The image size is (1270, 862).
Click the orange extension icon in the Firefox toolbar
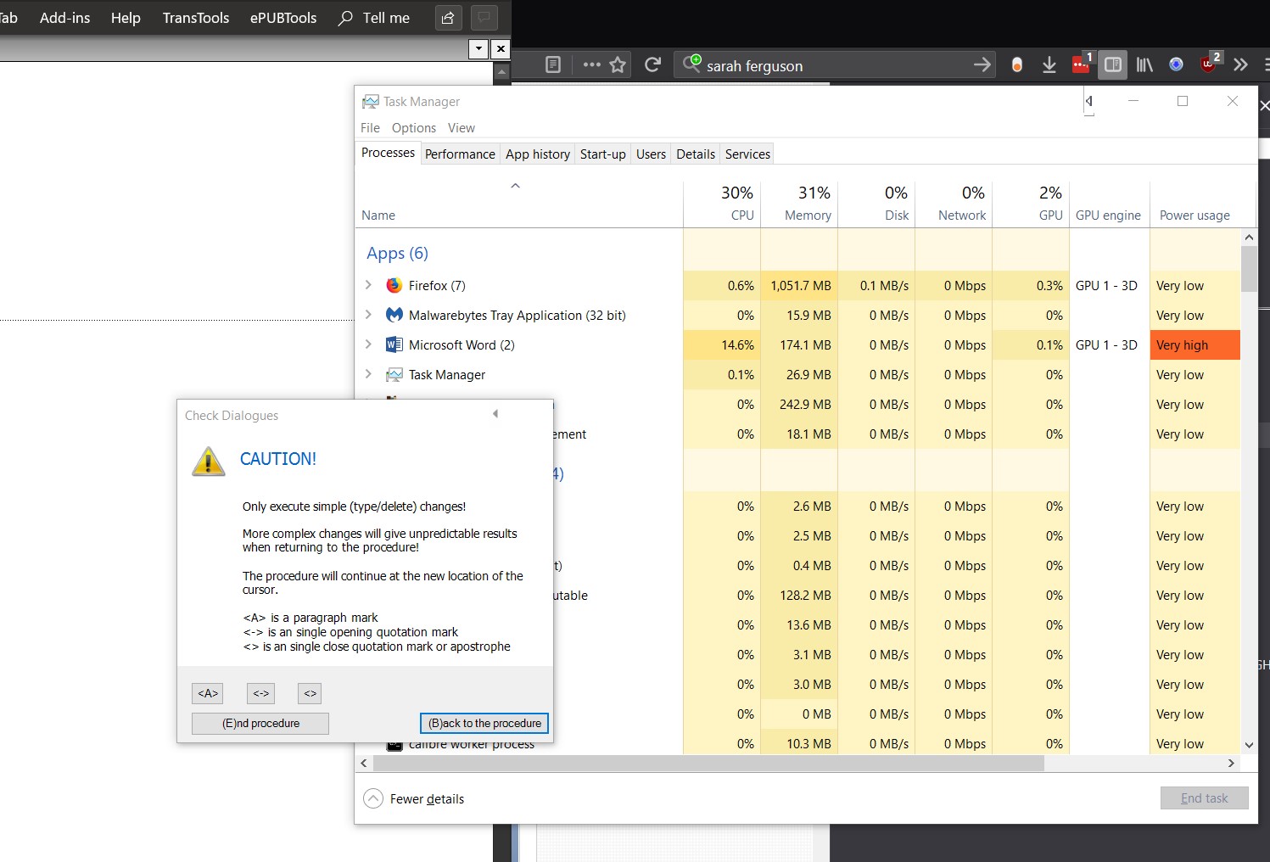[1016, 64]
